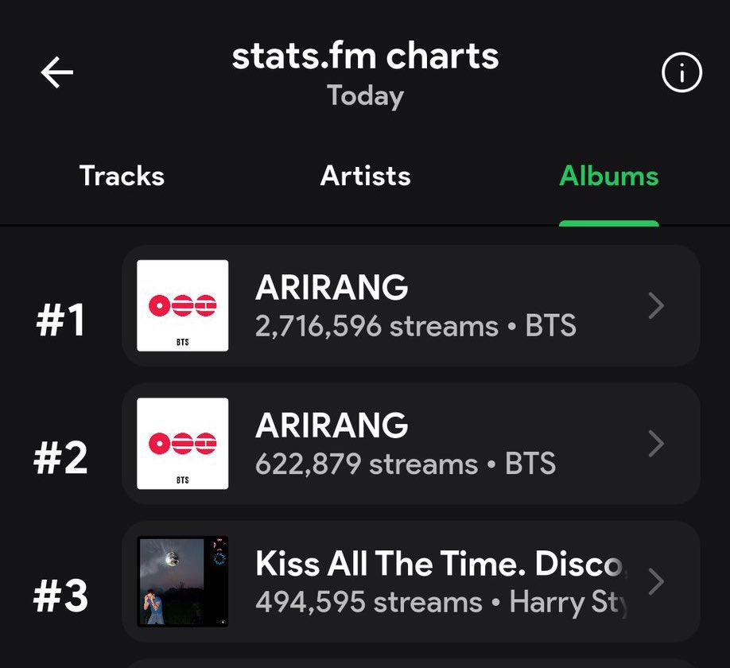The image size is (730, 668).
Task: Go back with the arrow icon
Action: pos(56,72)
